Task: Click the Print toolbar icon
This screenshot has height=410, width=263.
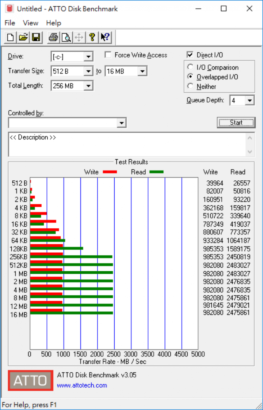Action: coord(53,37)
